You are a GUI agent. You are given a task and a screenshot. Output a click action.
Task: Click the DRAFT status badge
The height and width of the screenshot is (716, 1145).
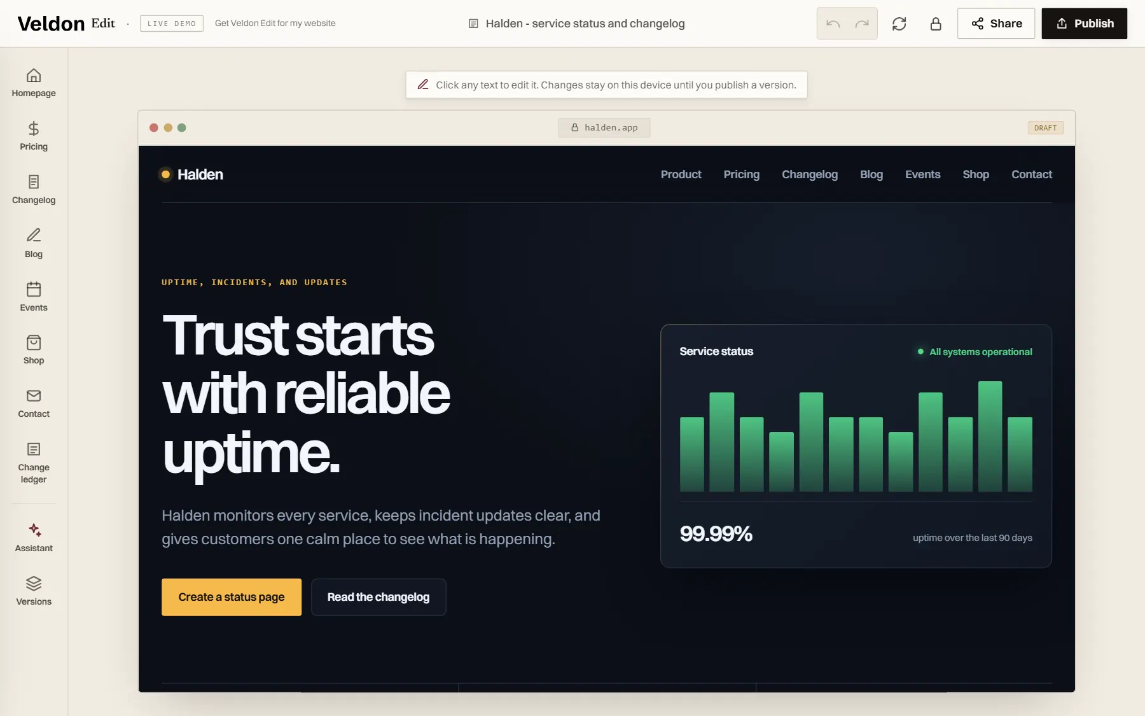(1046, 128)
